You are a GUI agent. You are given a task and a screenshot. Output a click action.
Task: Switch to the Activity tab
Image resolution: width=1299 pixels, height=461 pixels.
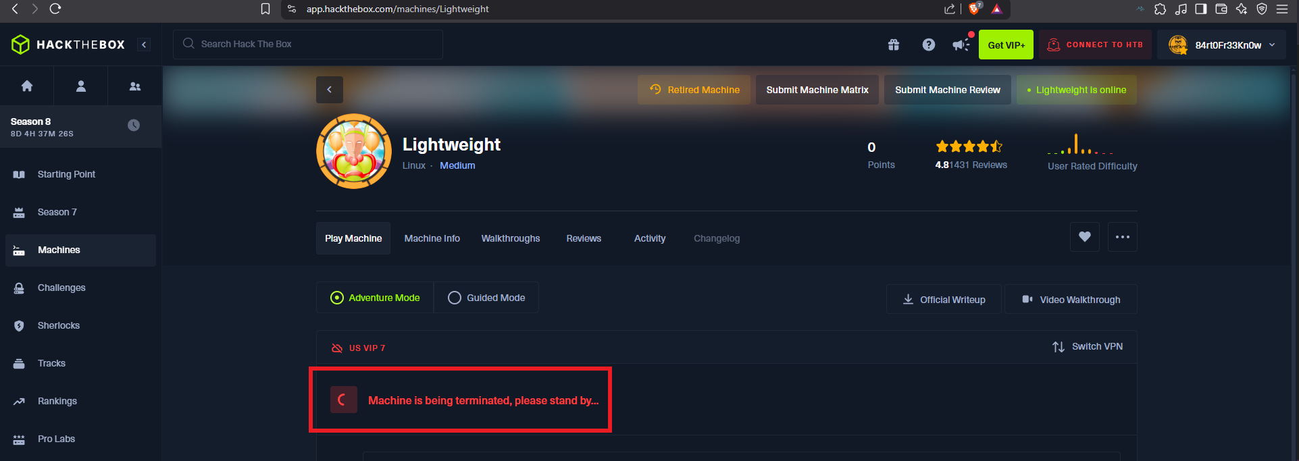(x=650, y=238)
